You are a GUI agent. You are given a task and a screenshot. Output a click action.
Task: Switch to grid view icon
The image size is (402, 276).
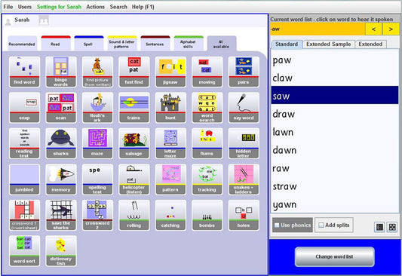point(392,227)
